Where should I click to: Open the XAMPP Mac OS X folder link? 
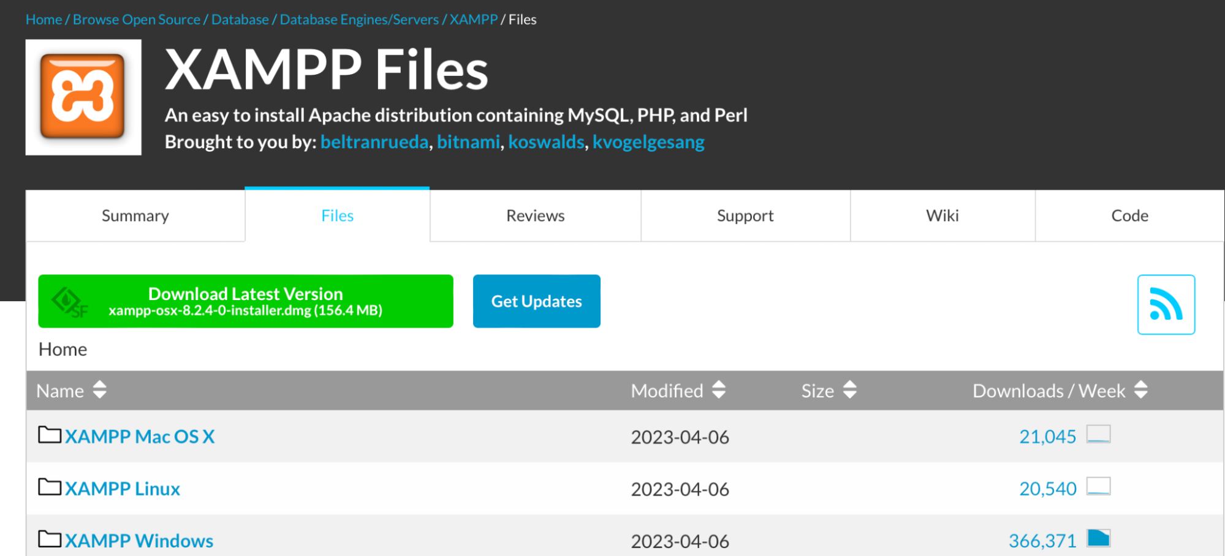tap(140, 437)
